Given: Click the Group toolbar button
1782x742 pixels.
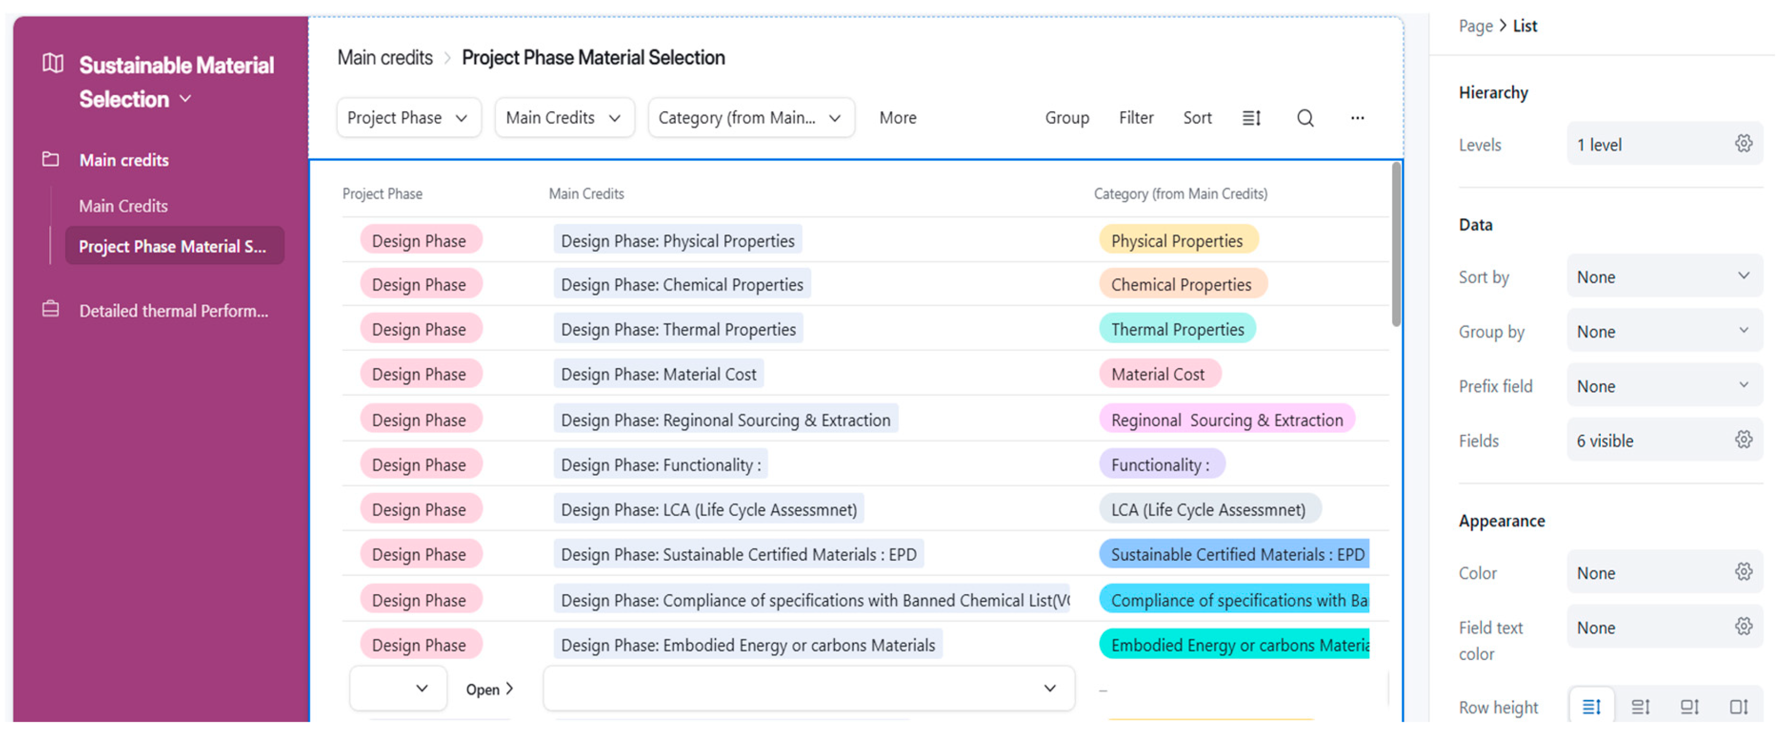Looking at the screenshot, I should [x=1067, y=118].
